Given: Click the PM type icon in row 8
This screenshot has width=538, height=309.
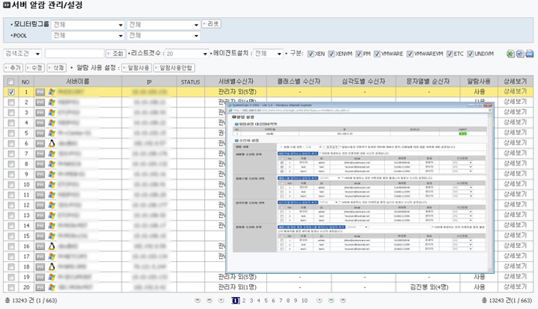Looking at the screenshot, I should [41, 164].
